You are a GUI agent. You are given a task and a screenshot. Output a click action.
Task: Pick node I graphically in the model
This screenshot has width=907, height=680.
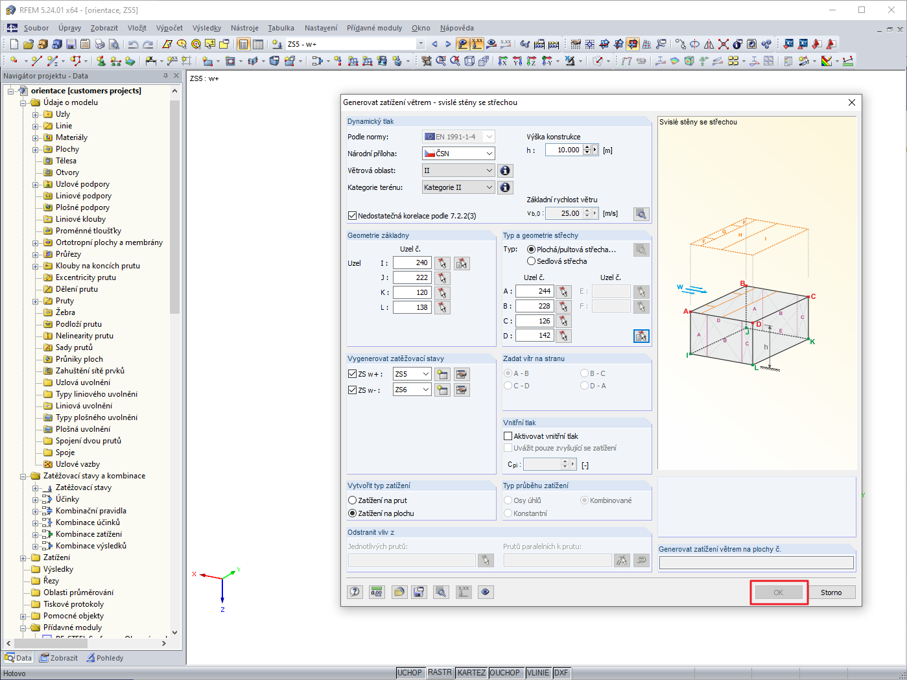442,263
